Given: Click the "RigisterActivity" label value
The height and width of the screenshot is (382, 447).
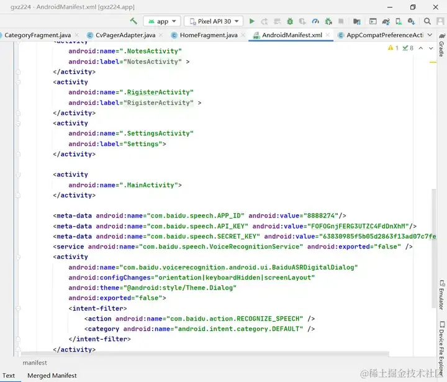Looking at the screenshot, I should tap(158, 102).
